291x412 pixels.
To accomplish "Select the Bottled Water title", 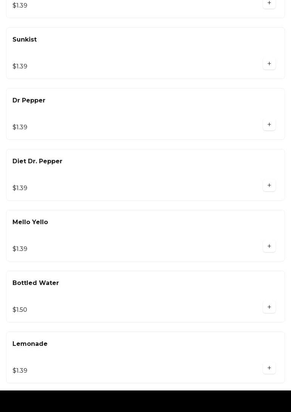I will click(x=36, y=283).
